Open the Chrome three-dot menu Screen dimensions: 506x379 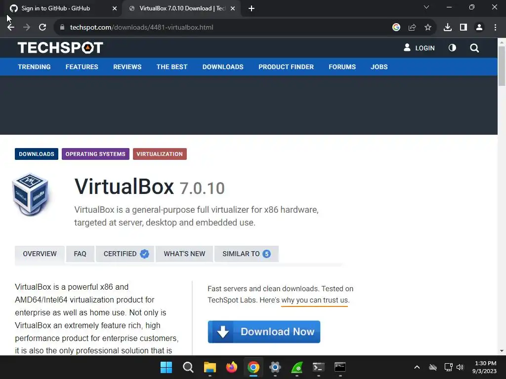[495, 28]
